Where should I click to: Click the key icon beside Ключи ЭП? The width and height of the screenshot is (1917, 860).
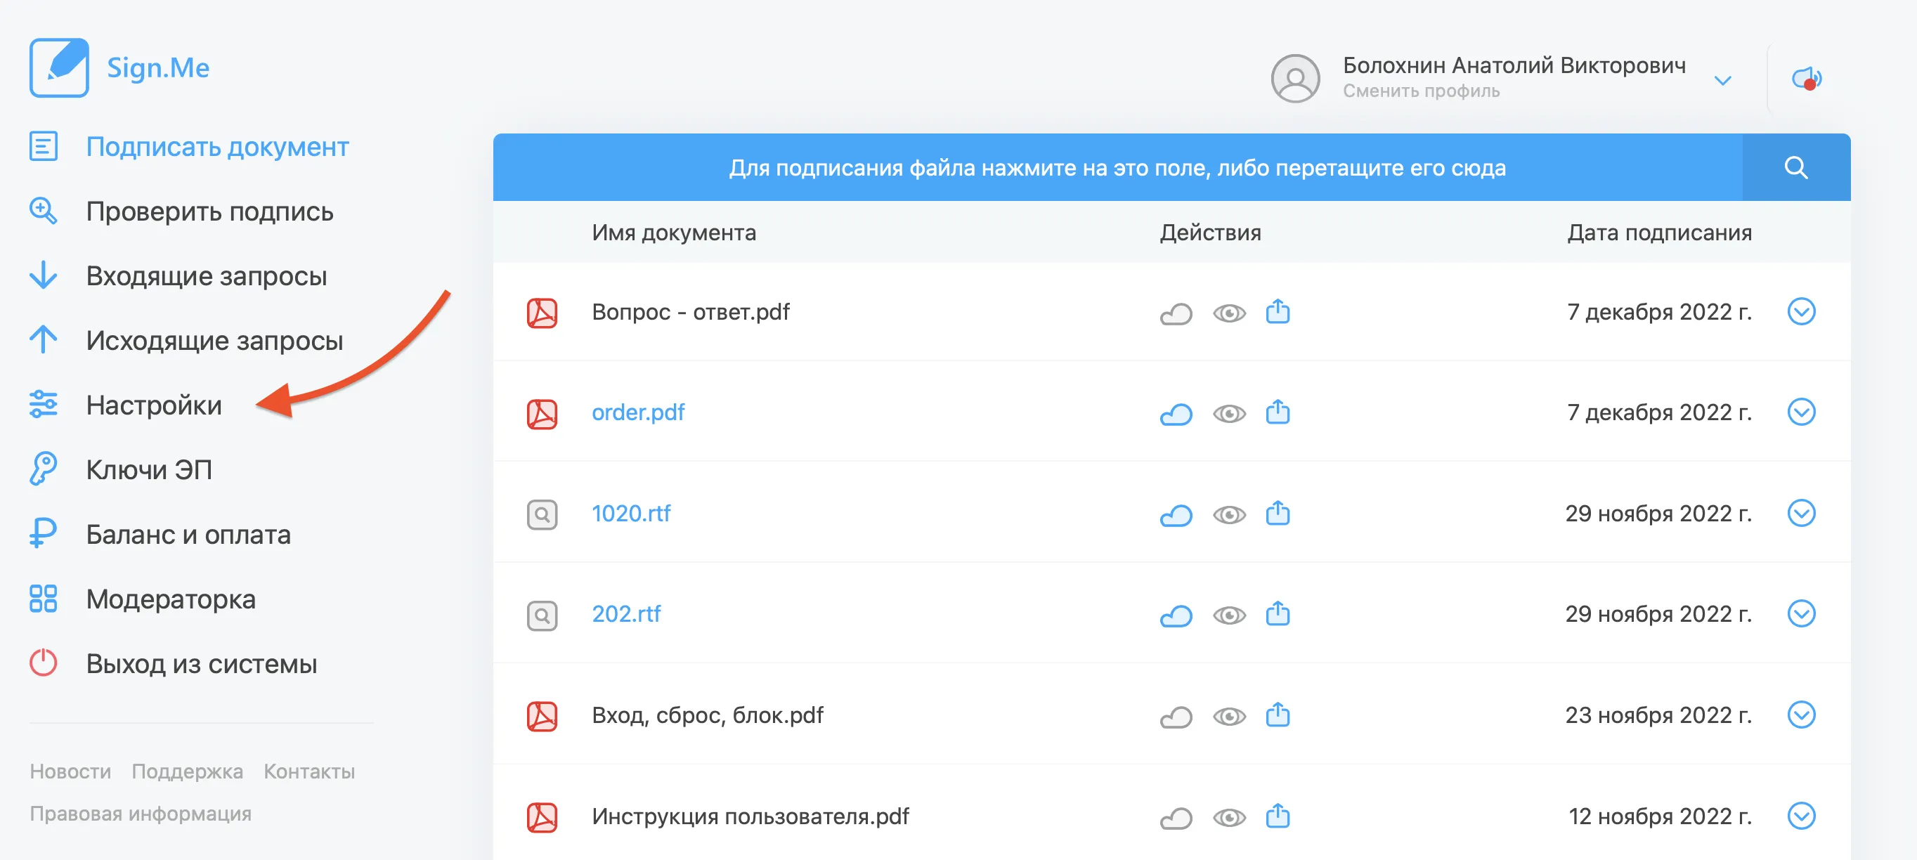pyautogui.click(x=43, y=469)
